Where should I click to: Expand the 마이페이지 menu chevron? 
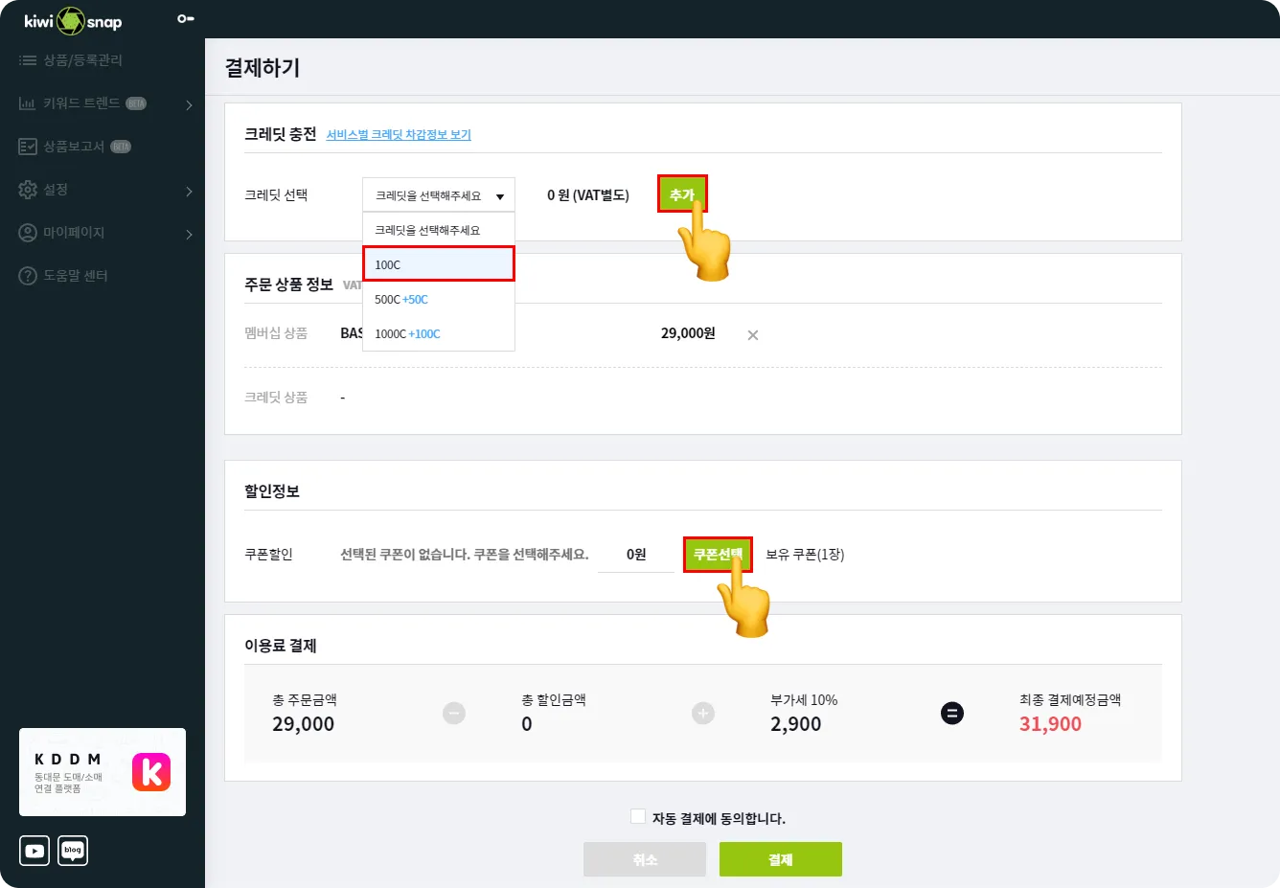pyautogui.click(x=189, y=234)
